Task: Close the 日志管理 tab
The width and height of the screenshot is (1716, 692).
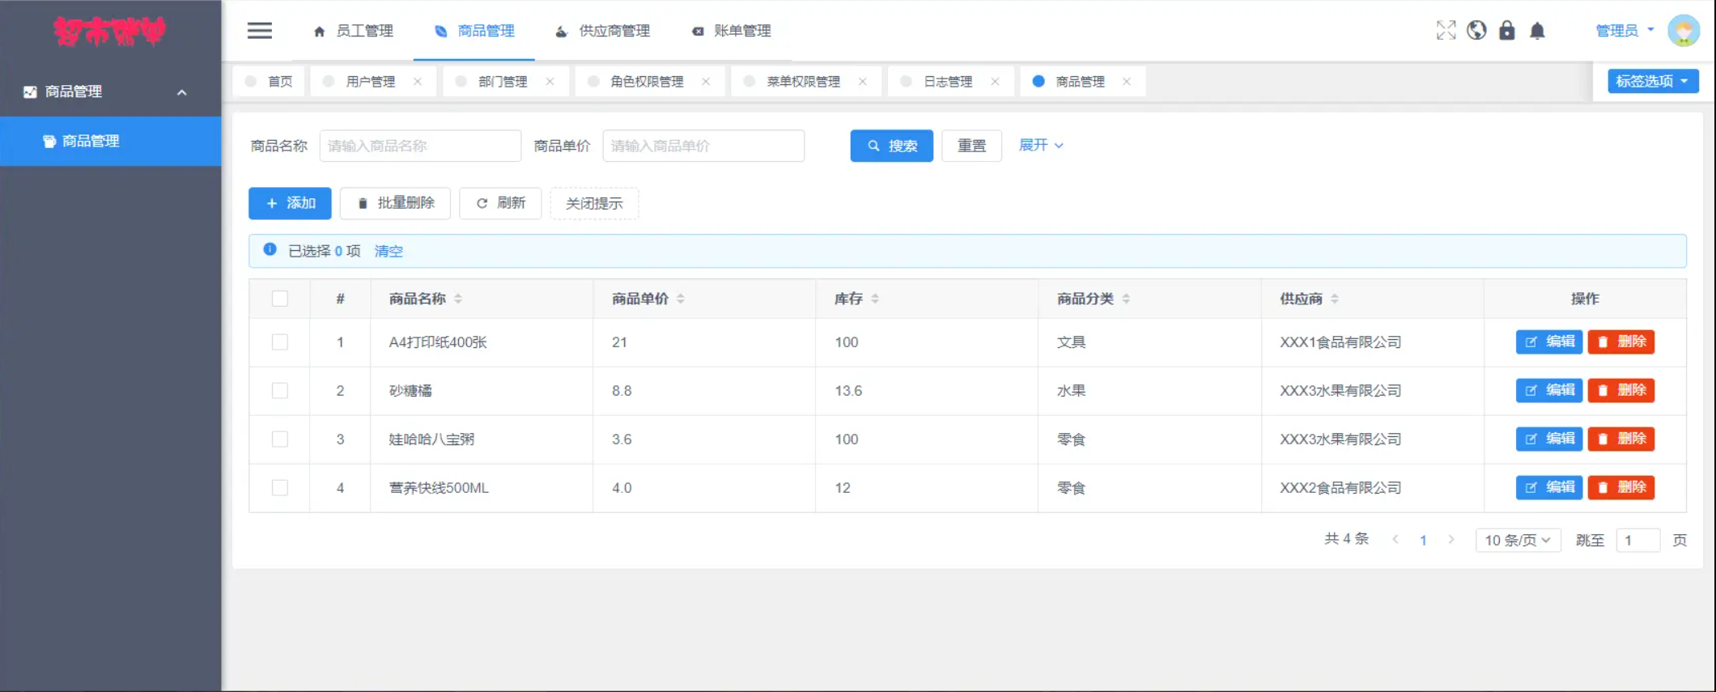Action: (995, 82)
